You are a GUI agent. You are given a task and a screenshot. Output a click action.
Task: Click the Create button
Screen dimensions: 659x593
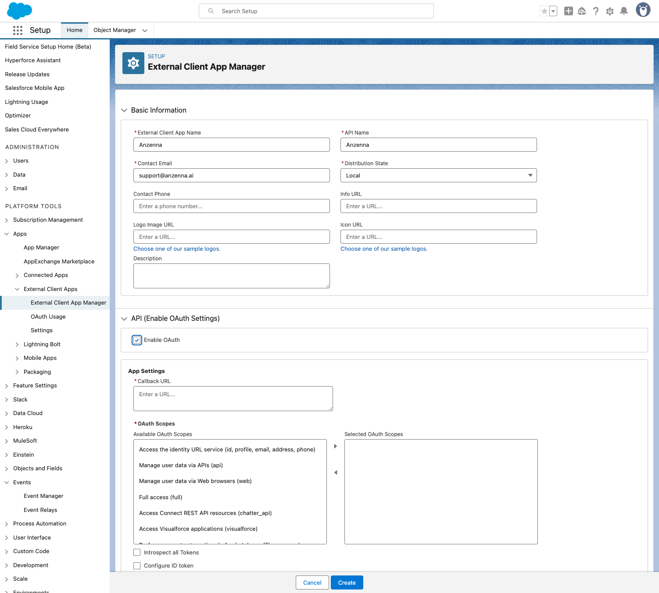tap(347, 582)
